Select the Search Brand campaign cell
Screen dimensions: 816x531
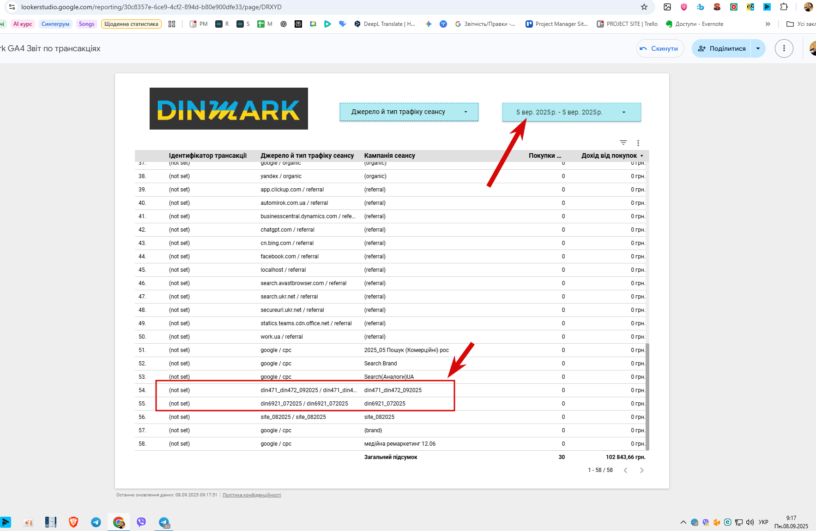pyautogui.click(x=381, y=364)
